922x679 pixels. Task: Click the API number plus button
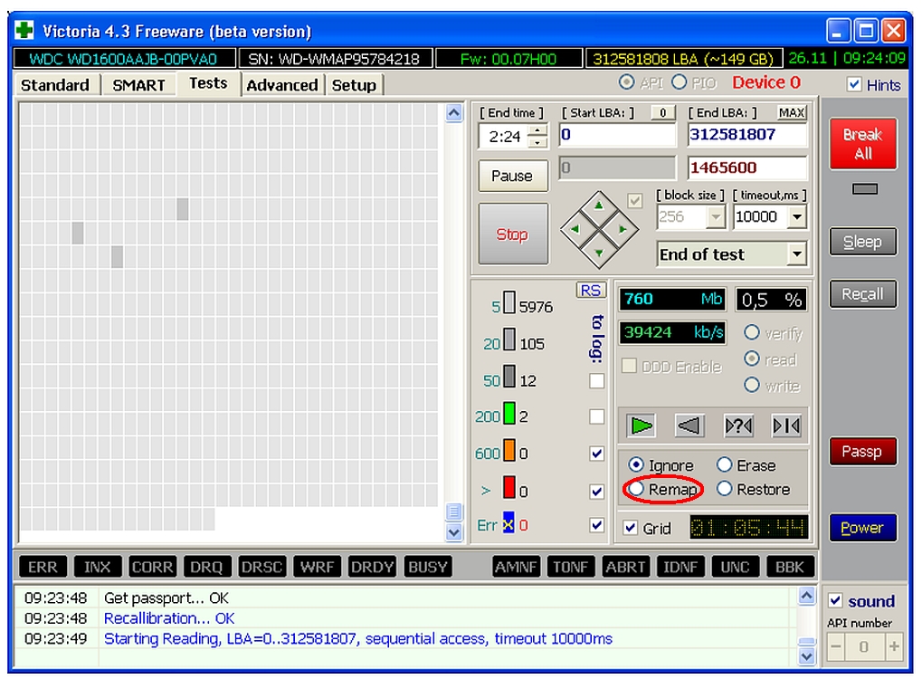[894, 646]
